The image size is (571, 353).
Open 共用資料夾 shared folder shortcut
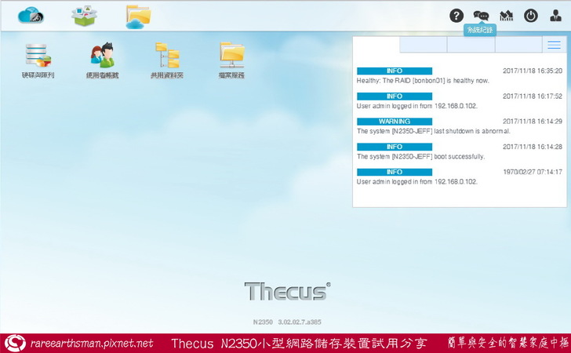(x=167, y=60)
